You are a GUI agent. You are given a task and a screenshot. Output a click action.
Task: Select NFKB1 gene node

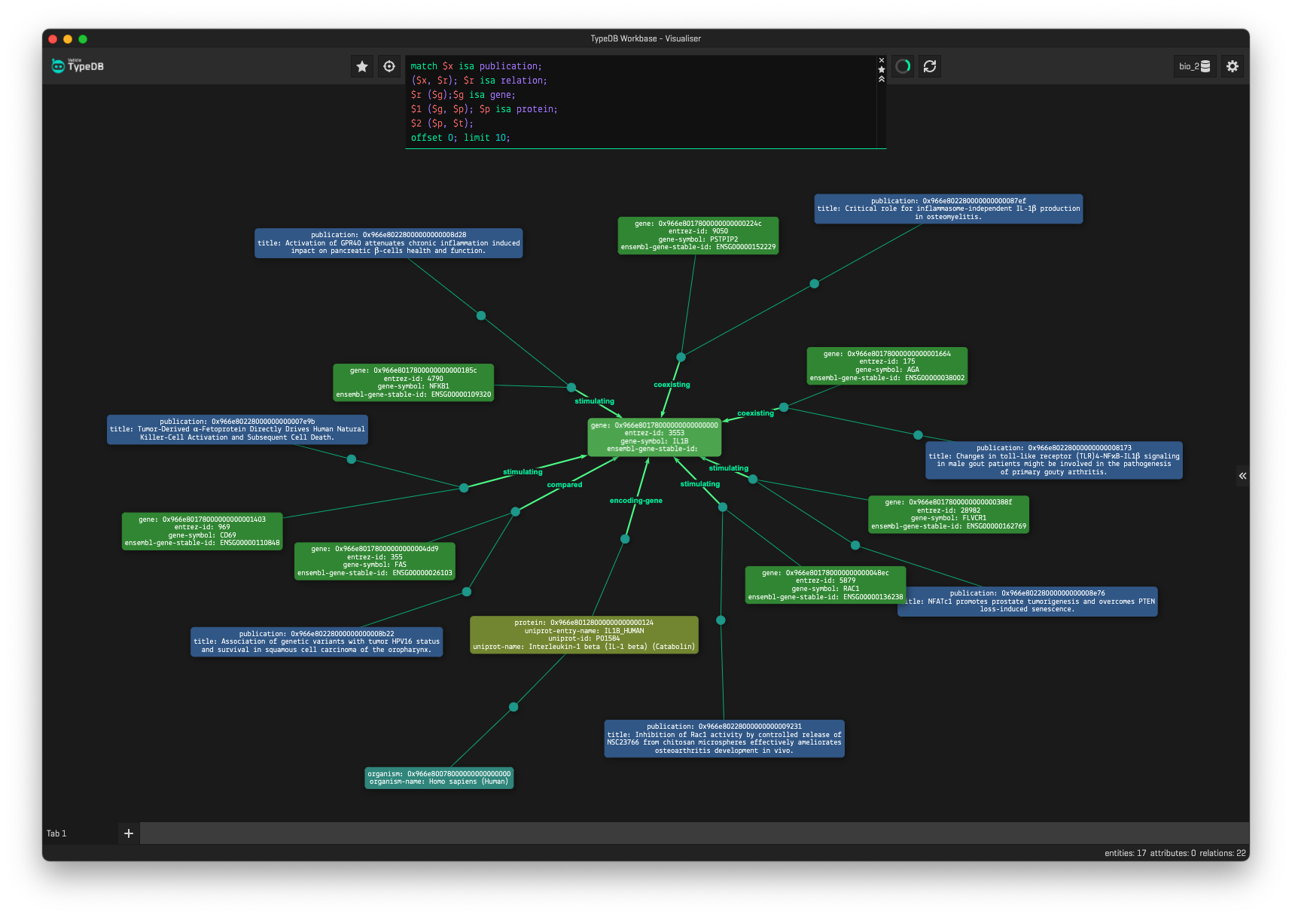[x=413, y=382]
